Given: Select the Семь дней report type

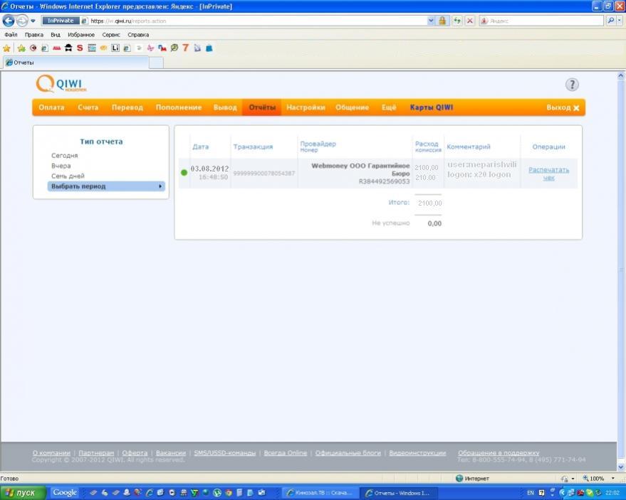Looking at the screenshot, I should click(x=68, y=176).
